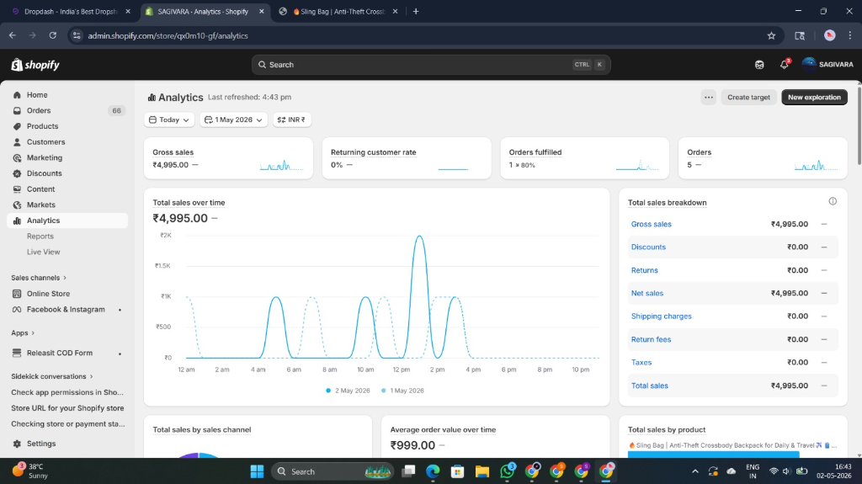Bookmark this page with the star icon
Image resolution: width=862 pixels, height=484 pixels.
click(771, 35)
